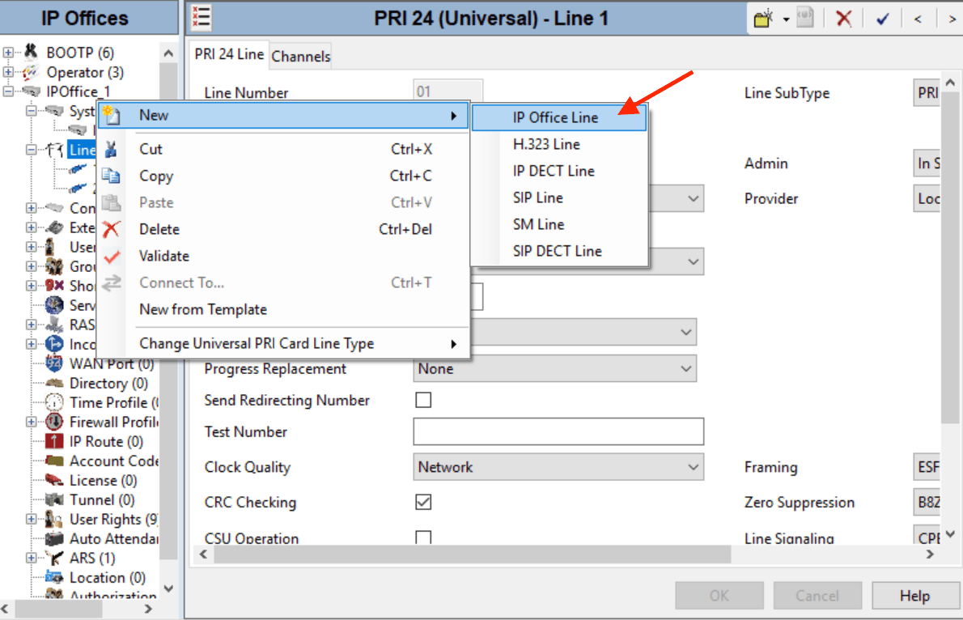The height and width of the screenshot is (620, 963).
Task: Click the New item icon in context menu
Action: point(111,115)
